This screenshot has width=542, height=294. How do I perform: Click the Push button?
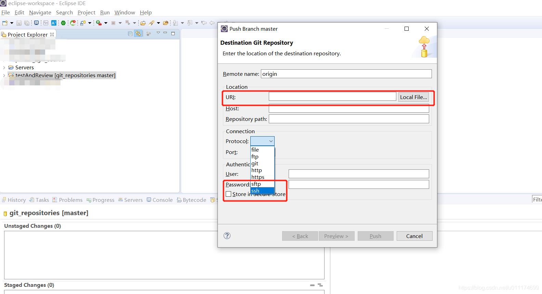[375, 236]
